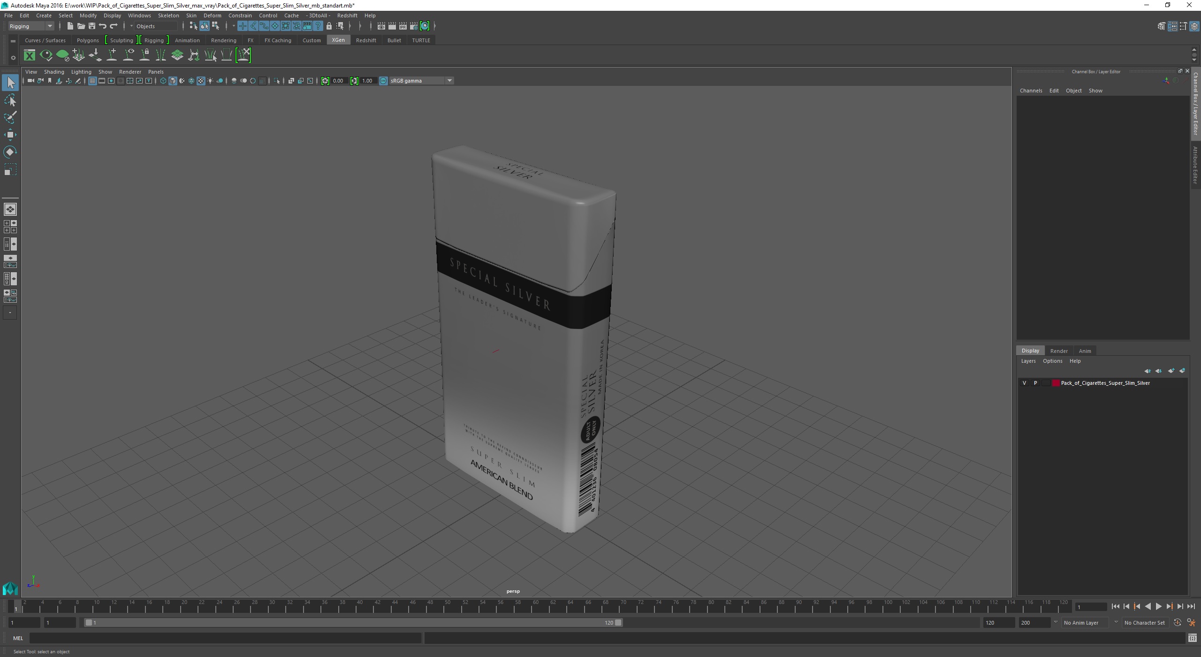Viewport: 1201px width, 657px height.
Task: Select the arrow Select Tool in toolbox
Action: [10, 83]
